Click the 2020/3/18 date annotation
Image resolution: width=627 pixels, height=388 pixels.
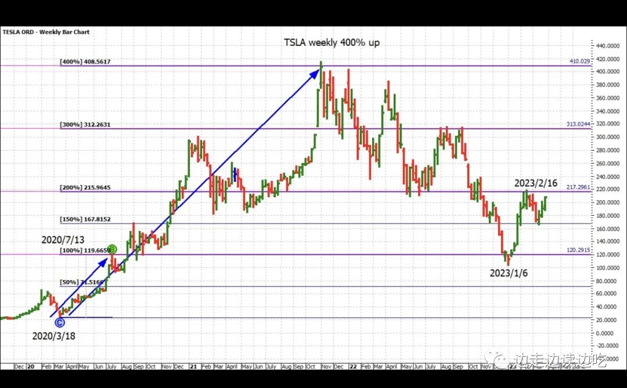(53, 336)
